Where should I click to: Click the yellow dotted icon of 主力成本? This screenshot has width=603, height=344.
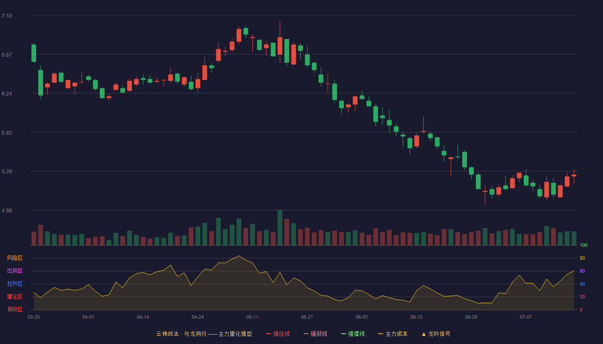[380, 334]
